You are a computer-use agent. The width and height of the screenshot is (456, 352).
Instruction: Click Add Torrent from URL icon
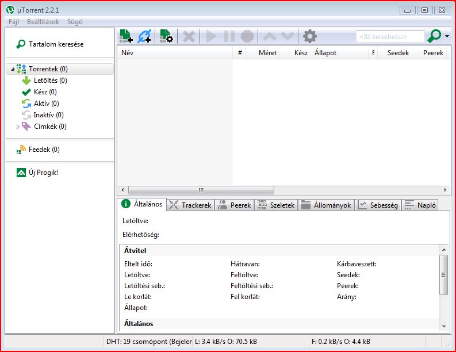(144, 36)
